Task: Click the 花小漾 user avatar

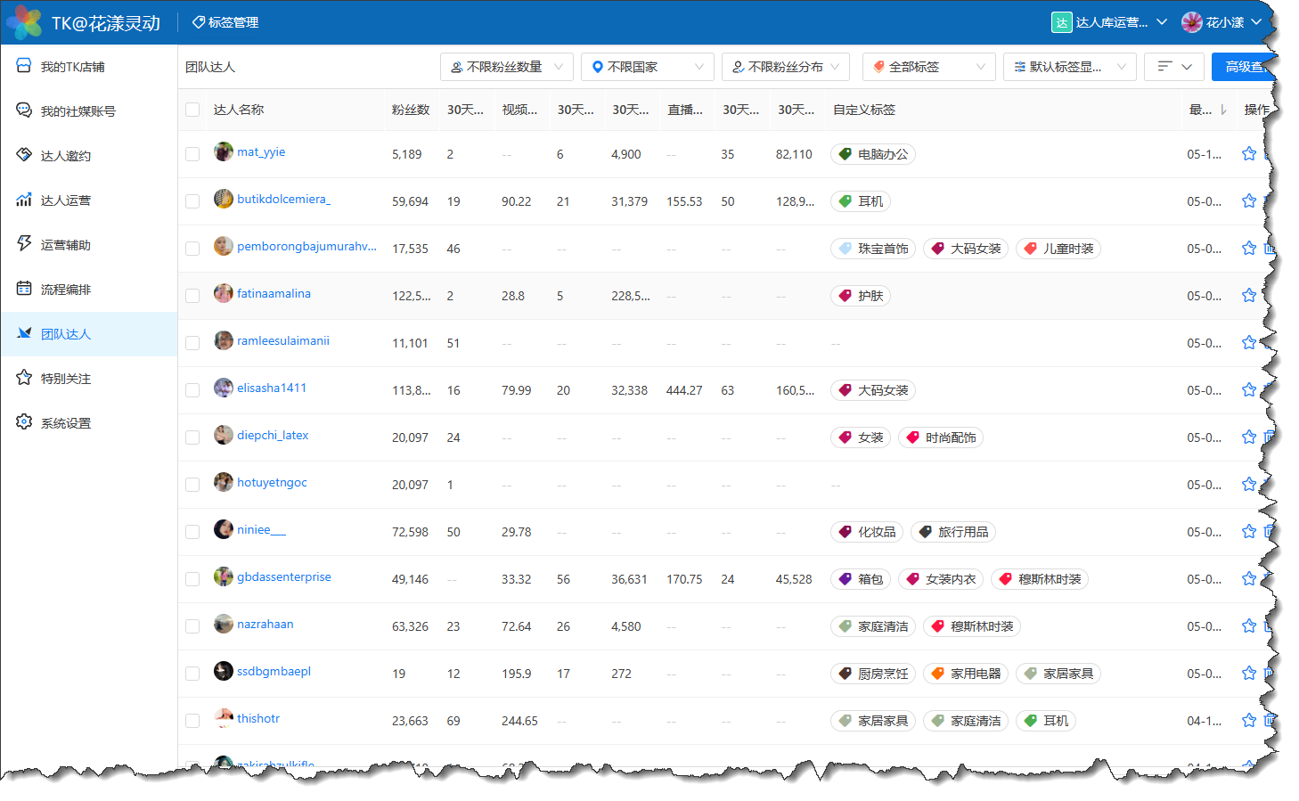Action: tap(1191, 22)
